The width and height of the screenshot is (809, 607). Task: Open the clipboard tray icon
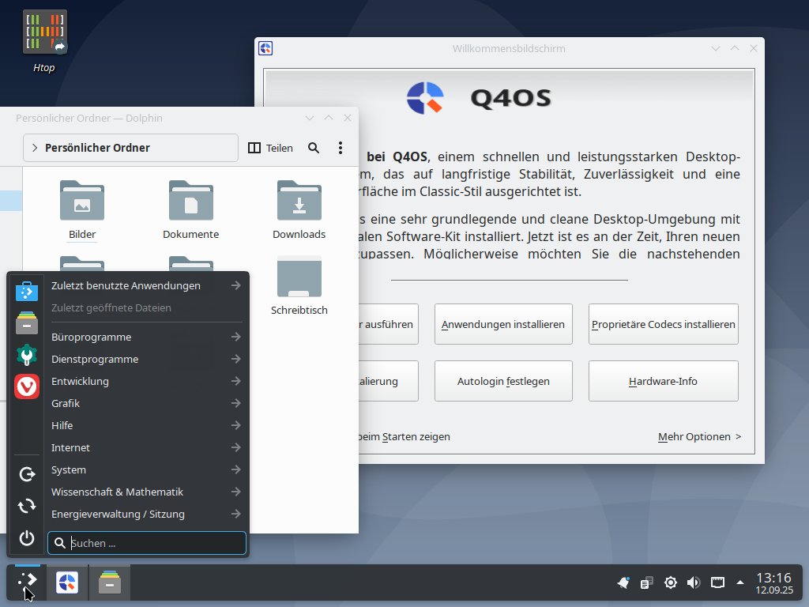tap(646, 582)
